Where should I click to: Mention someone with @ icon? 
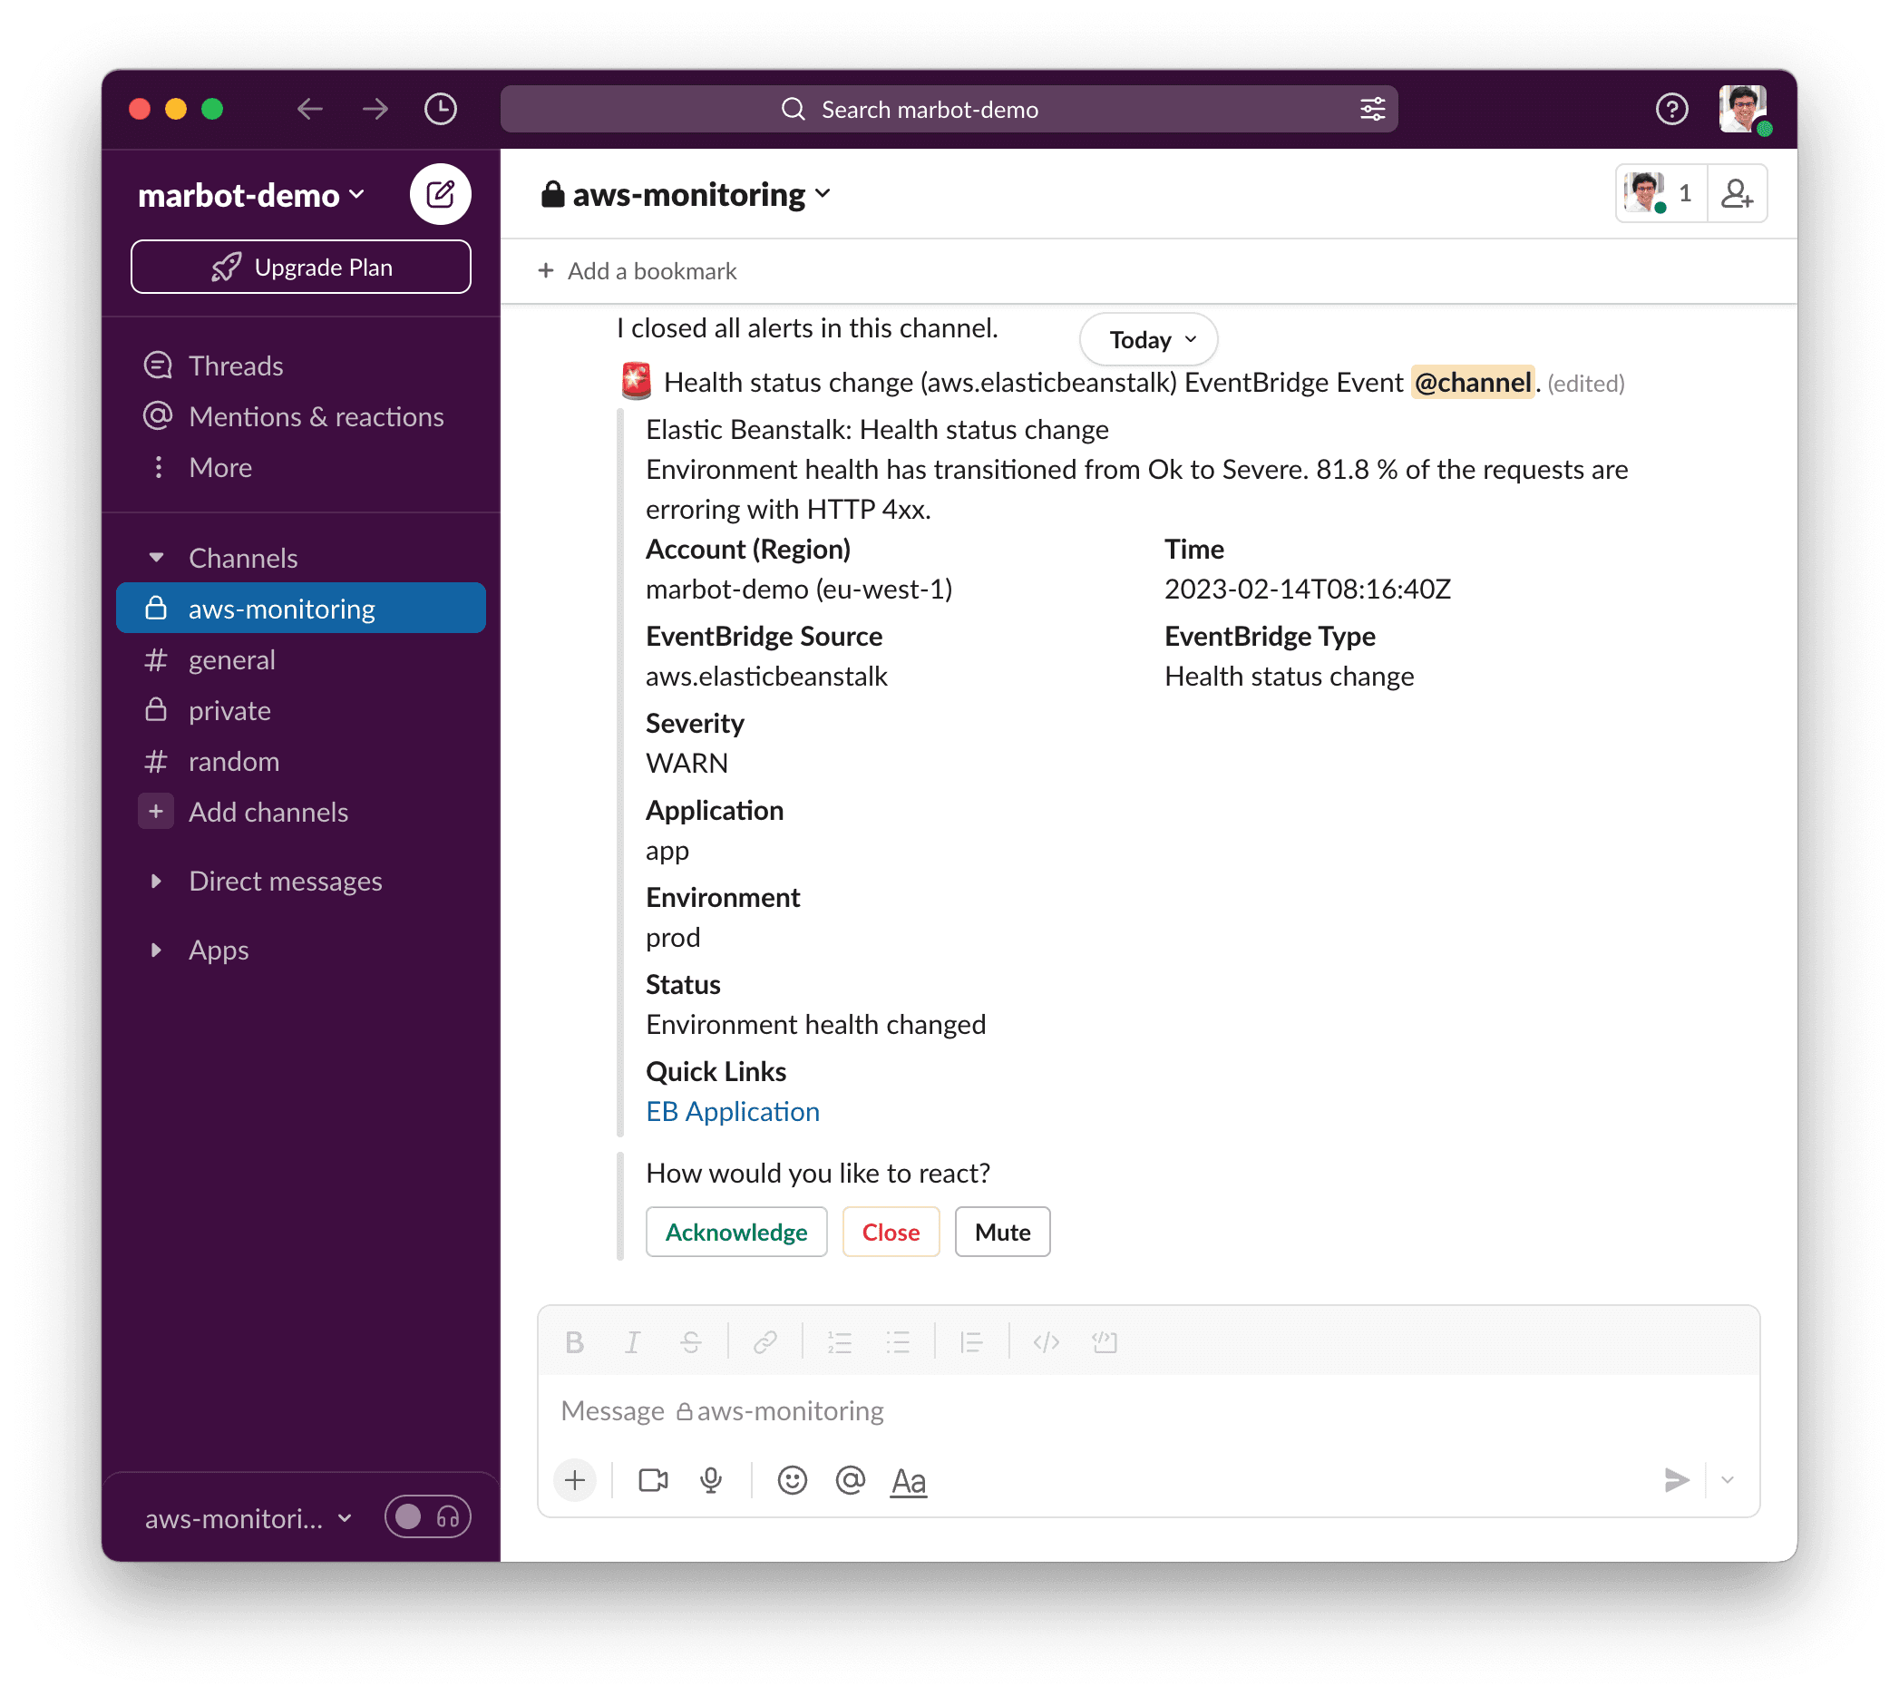pyautogui.click(x=851, y=1481)
